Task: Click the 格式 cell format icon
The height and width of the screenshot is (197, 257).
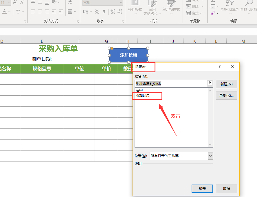Action: pos(188,13)
